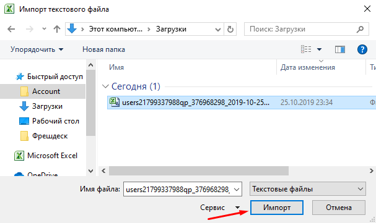Click the Excel file icon in list

pyautogui.click(x=115, y=103)
